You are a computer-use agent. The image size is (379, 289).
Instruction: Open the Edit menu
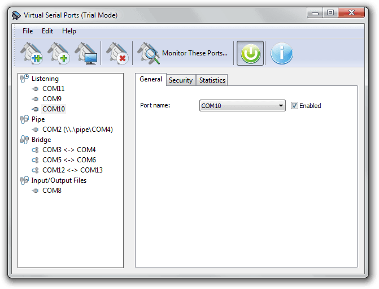coord(47,31)
